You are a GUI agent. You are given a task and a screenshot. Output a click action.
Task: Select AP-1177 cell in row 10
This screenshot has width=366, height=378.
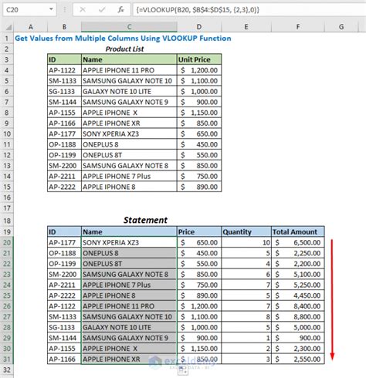pos(64,133)
